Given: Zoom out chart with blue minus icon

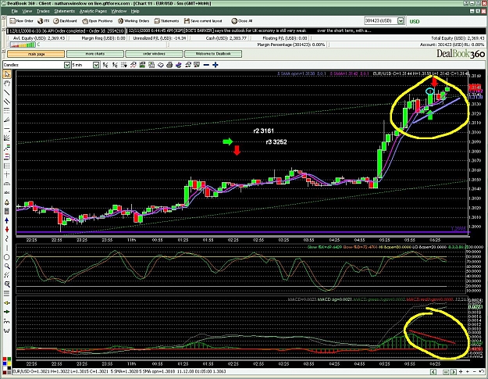Looking at the screenshot, I should (x=206, y=65).
